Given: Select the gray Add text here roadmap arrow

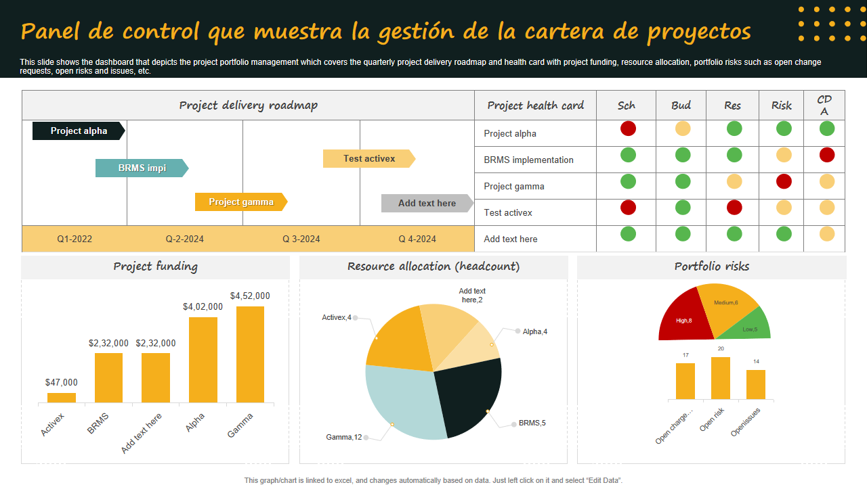Looking at the screenshot, I should coord(427,203).
